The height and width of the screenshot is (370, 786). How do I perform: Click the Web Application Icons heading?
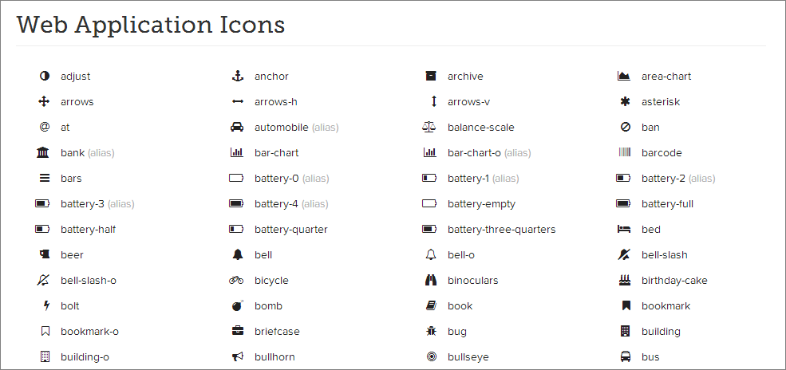(151, 25)
